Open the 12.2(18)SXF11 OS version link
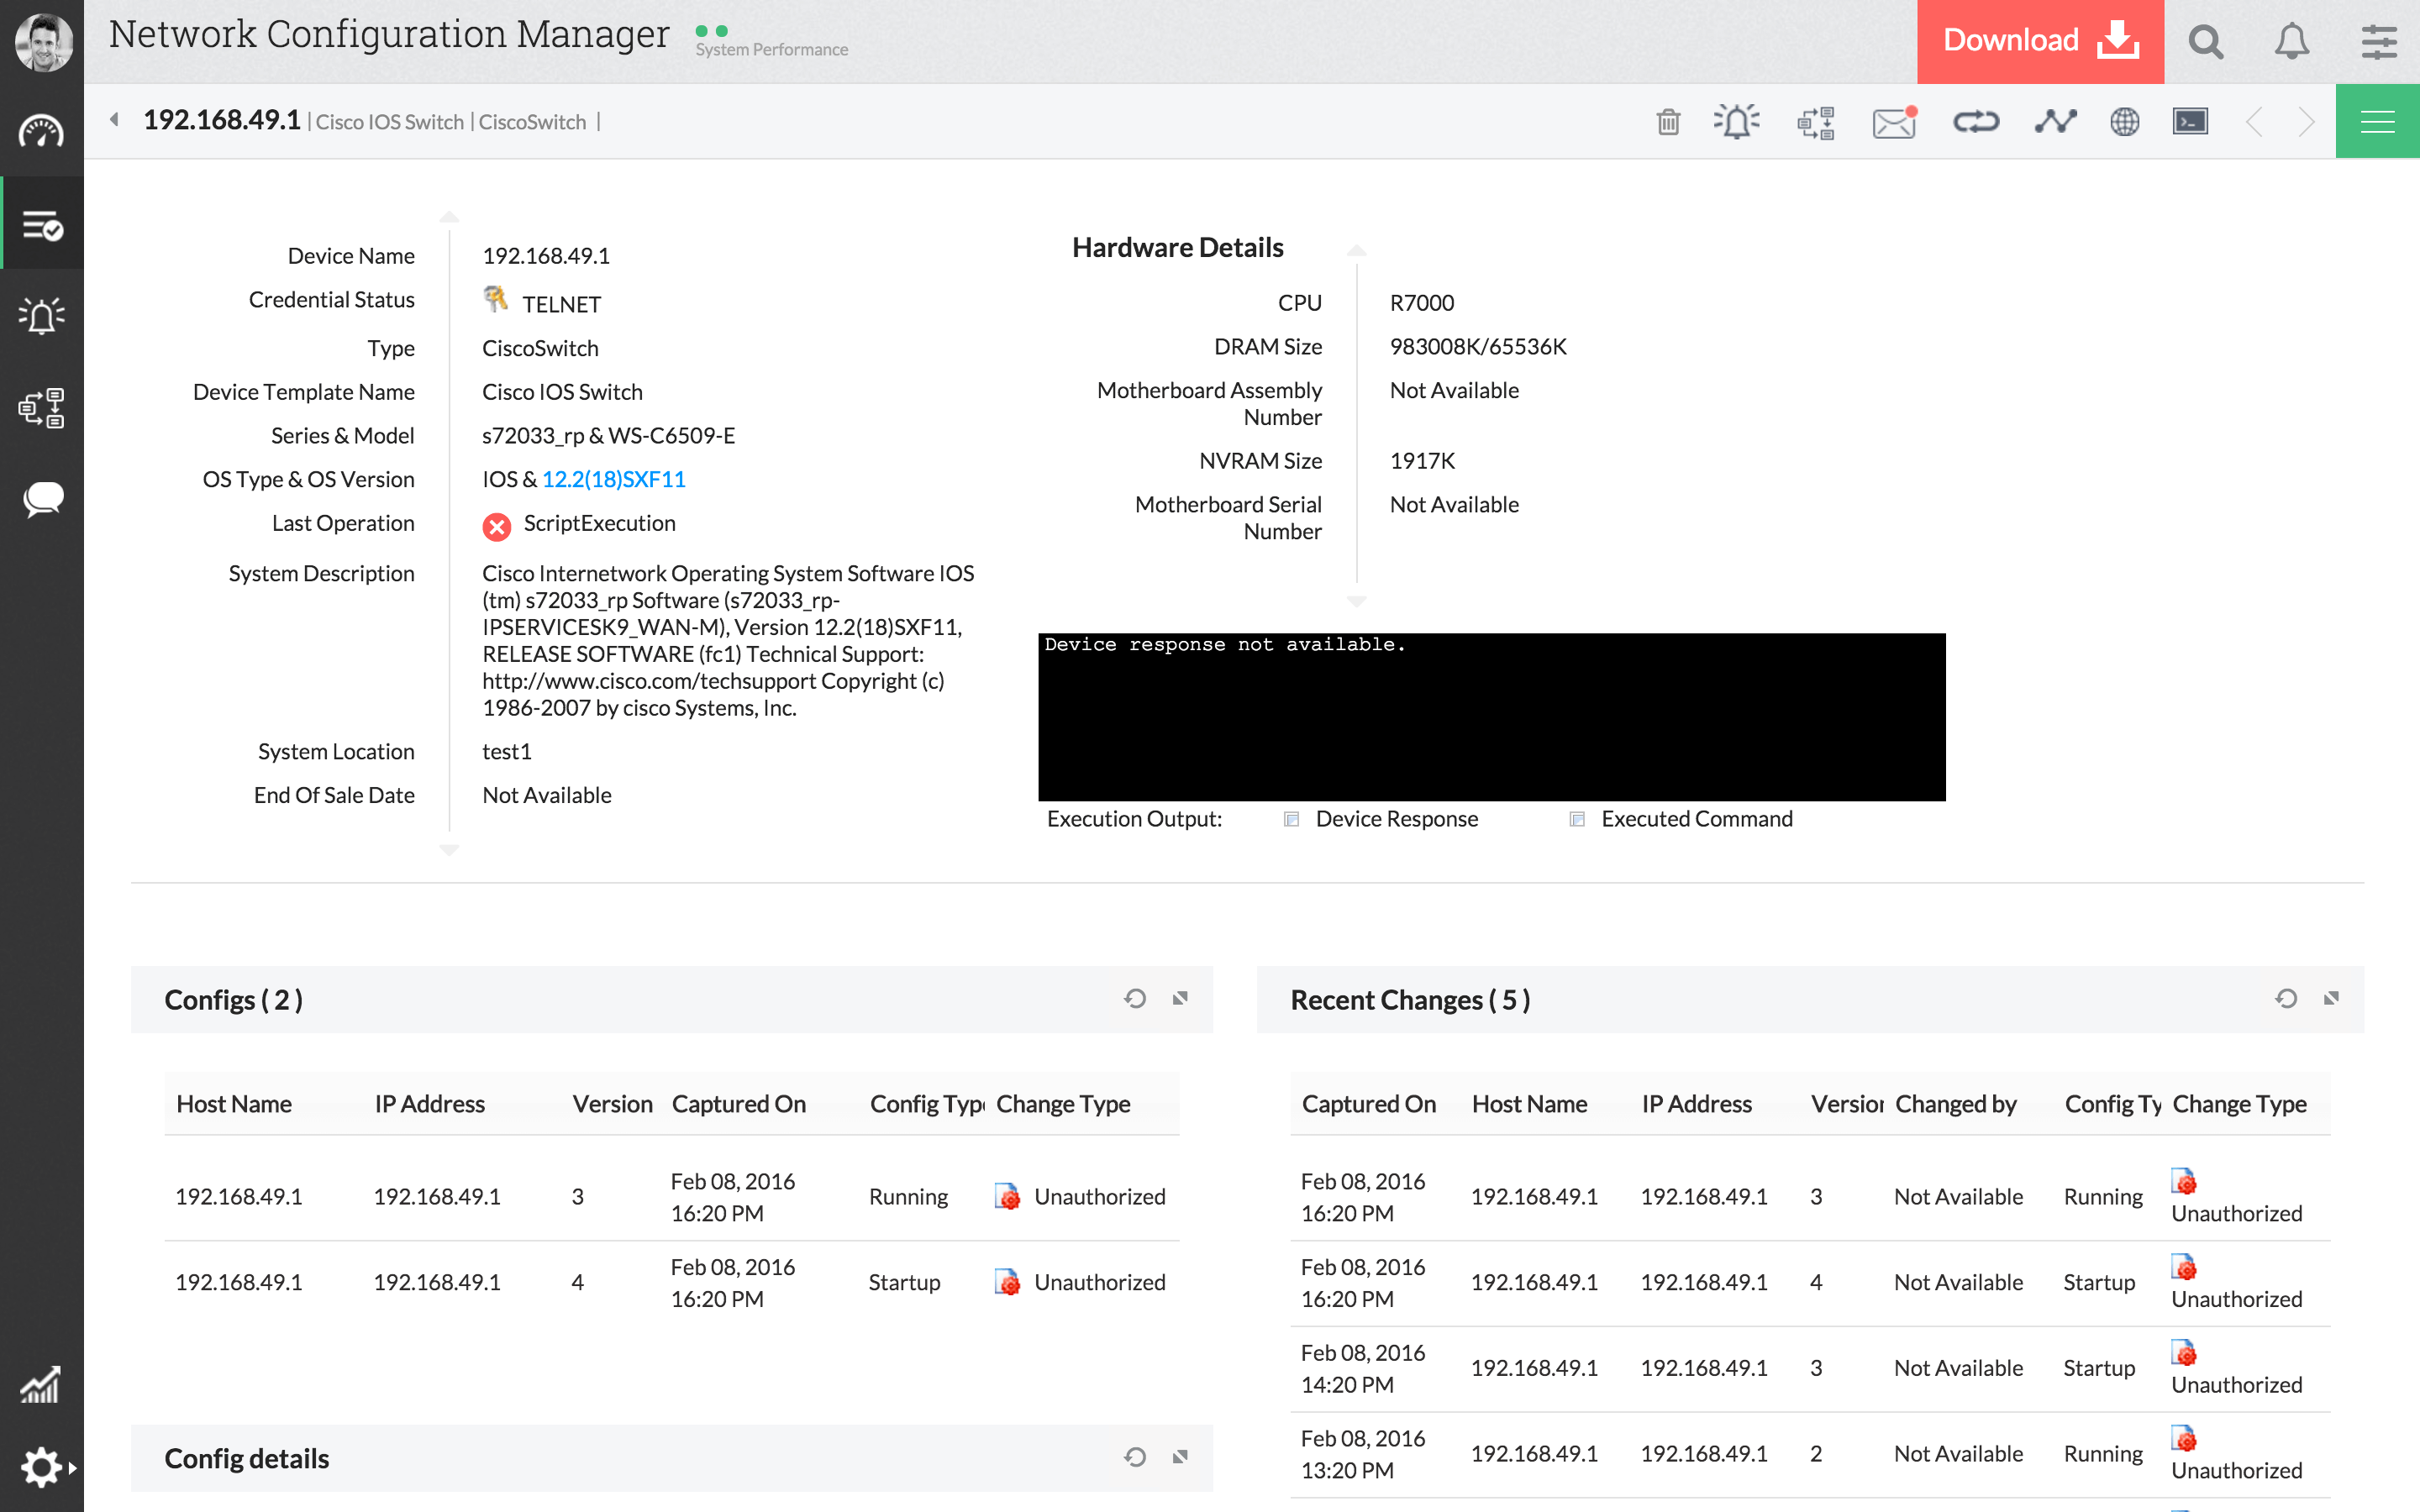Screen dimensions: 2420x1512 [613, 479]
